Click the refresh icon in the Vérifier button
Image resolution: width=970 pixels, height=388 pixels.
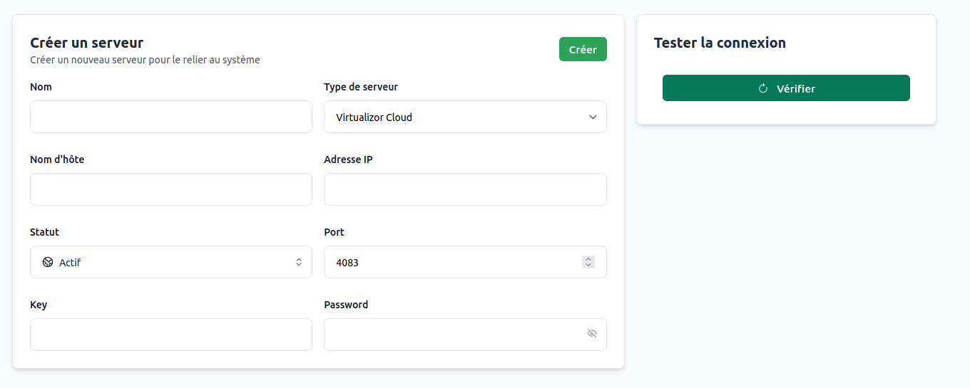763,88
